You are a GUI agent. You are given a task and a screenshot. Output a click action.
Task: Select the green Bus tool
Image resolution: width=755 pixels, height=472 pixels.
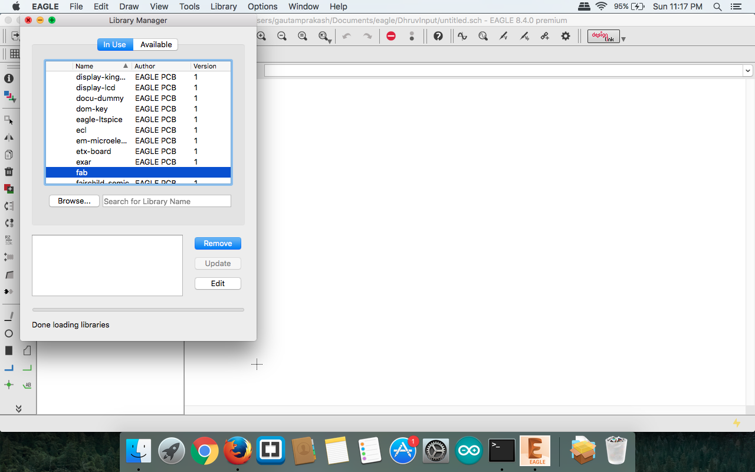[27, 368]
